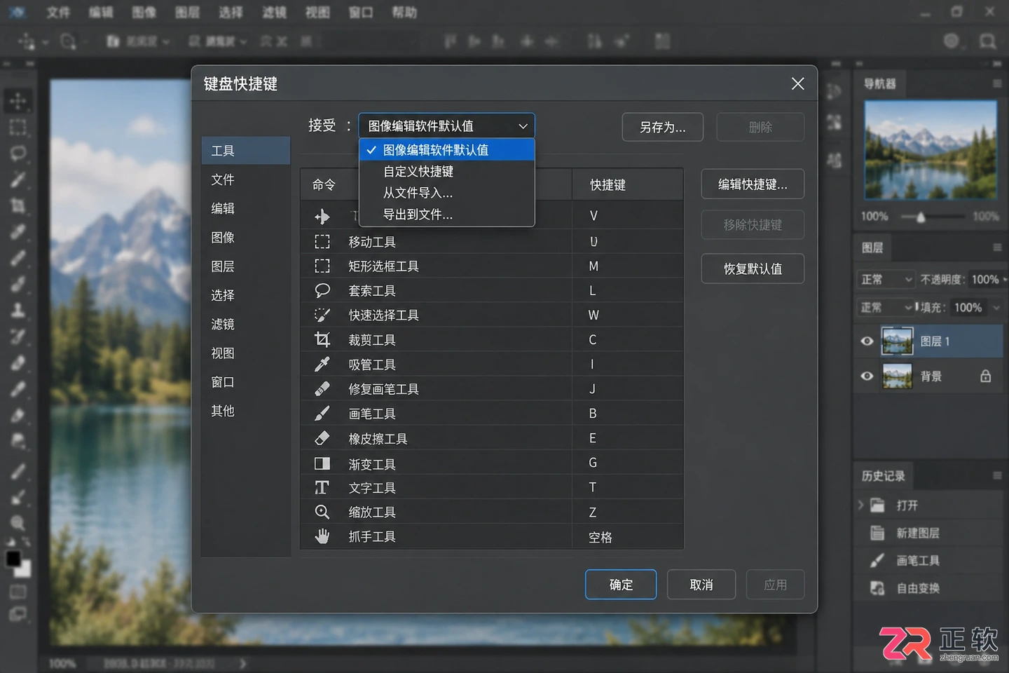Click the 另存为... button
This screenshot has height=673, width=1009.
[662, 127]
